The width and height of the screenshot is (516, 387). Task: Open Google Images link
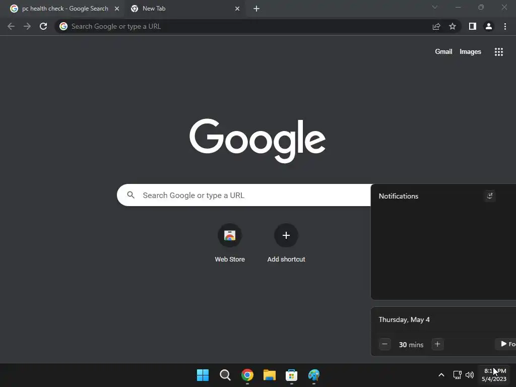click(470, 52)
